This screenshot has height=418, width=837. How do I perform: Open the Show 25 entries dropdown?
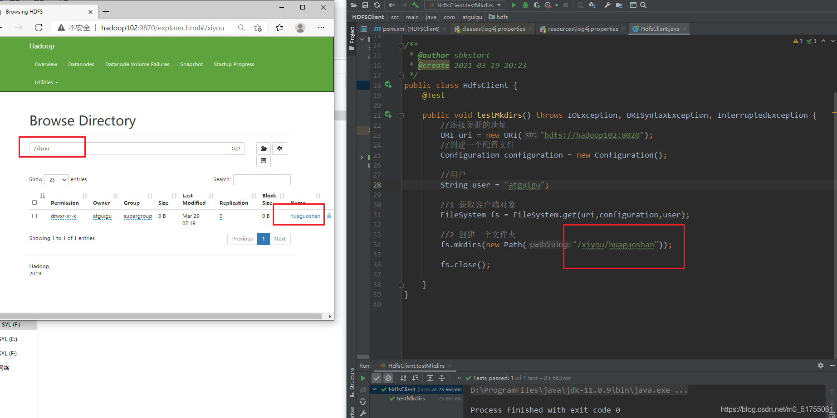click(x=56, y=180)
